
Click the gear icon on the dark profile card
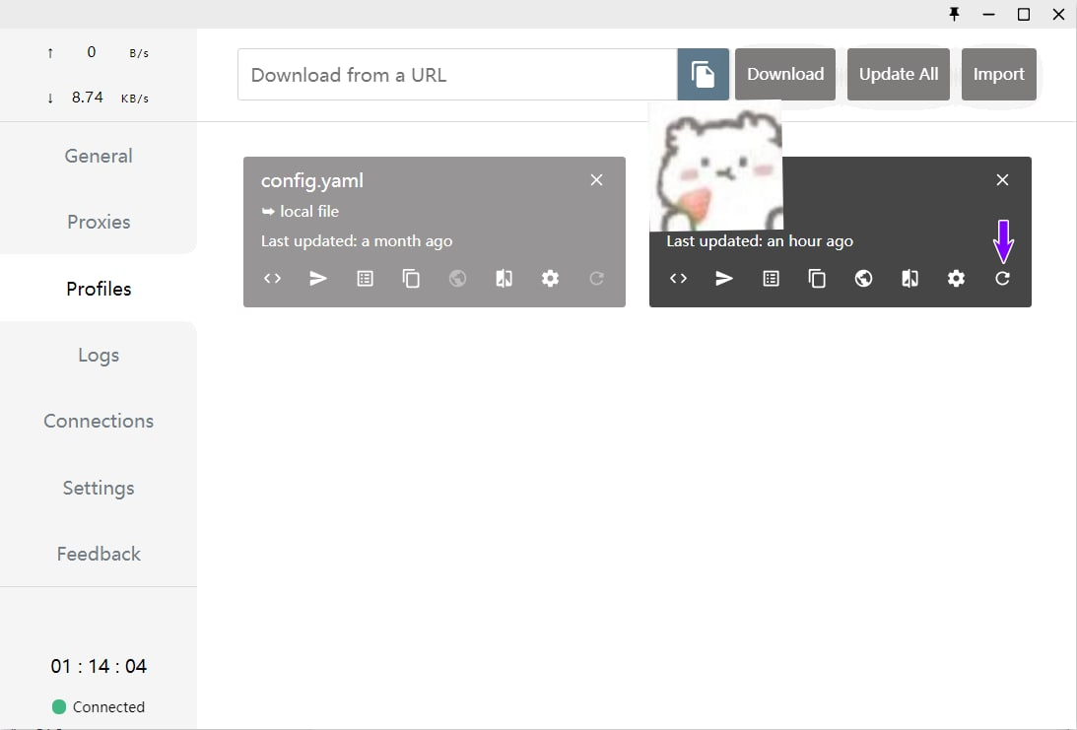pyautogui.click(x=956, y=279)
